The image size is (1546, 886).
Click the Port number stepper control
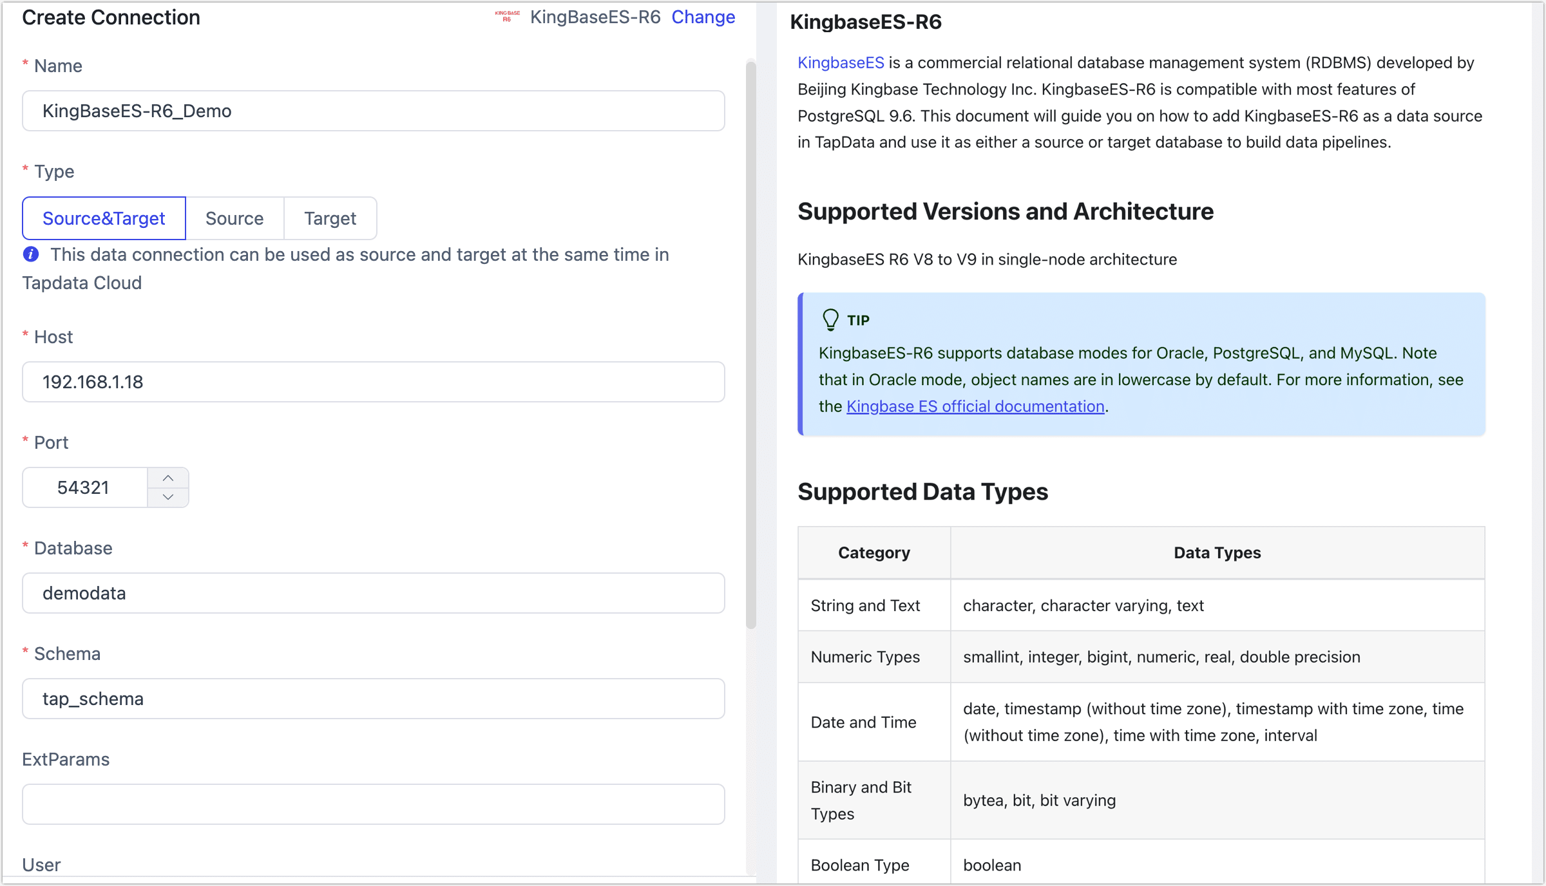pyautogui.click(x=169, y=487)
